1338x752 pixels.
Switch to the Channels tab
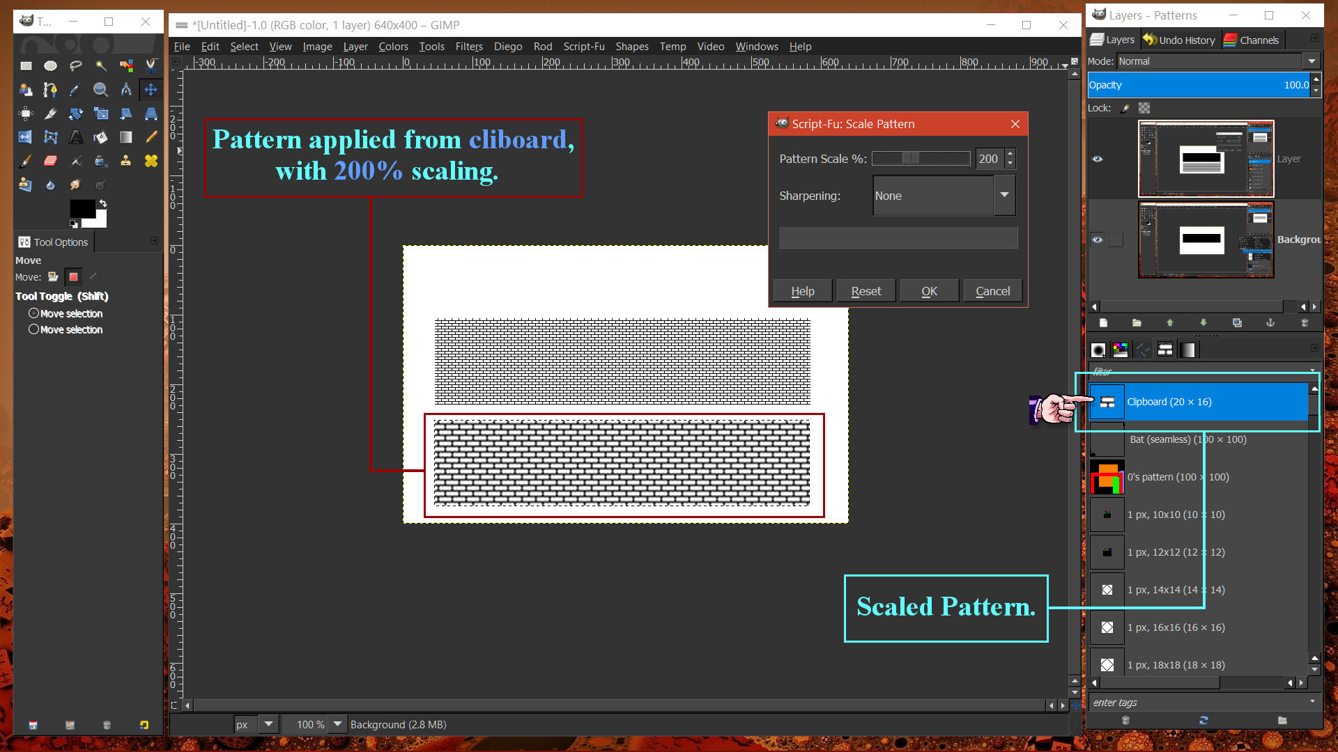pos(1252,40)
